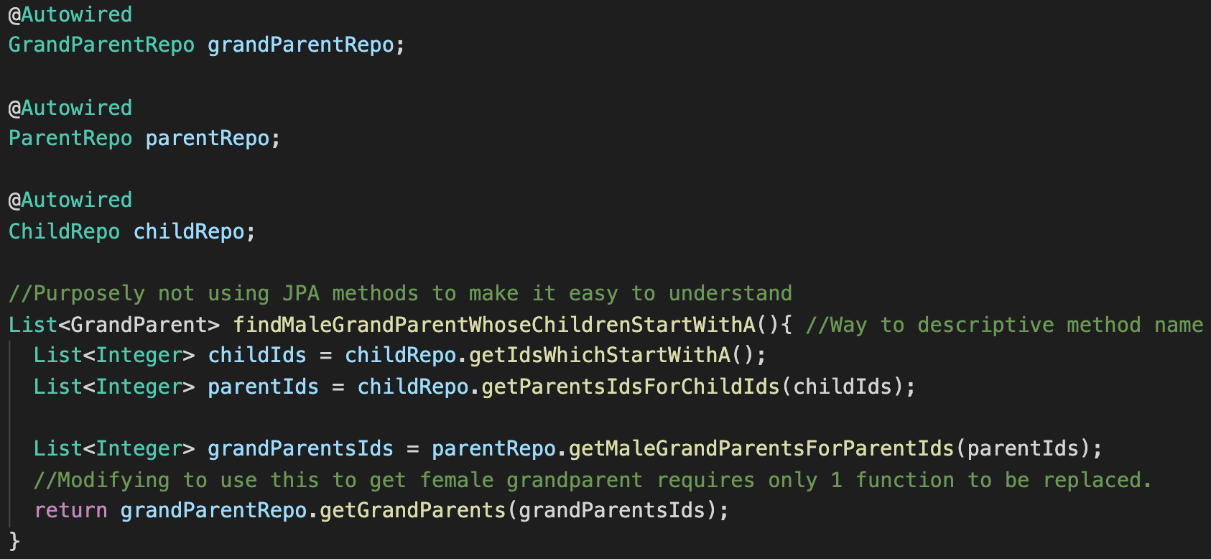Select the parentRepo field name

208,138
